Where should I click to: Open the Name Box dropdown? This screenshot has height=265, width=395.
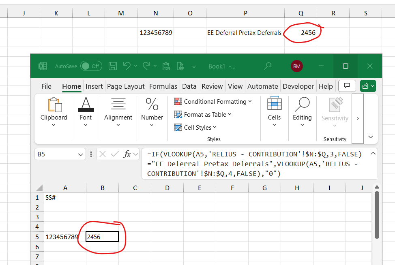80,154
